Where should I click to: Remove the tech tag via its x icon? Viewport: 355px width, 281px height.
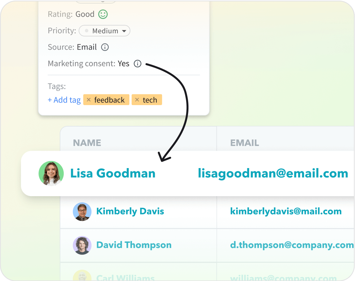(x=137, y=100)
